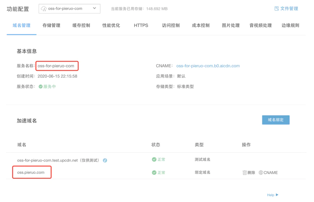
Task: Click 删除 for oss.pieruo.com domain
Action: [251, 173]
